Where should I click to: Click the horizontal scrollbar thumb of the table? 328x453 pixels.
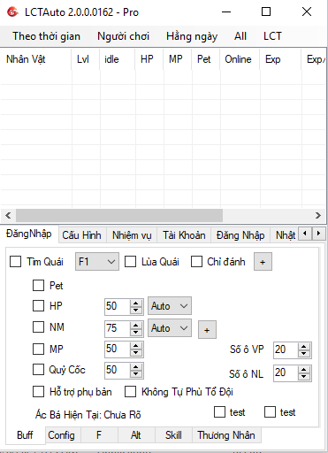(119, 215)
